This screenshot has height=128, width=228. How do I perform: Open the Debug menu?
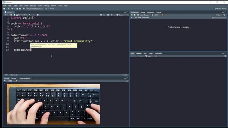click(x=46, y=6)
